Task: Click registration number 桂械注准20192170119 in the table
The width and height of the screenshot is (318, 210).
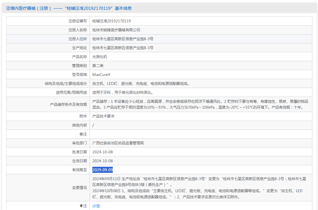Action: tap(111, 21)
